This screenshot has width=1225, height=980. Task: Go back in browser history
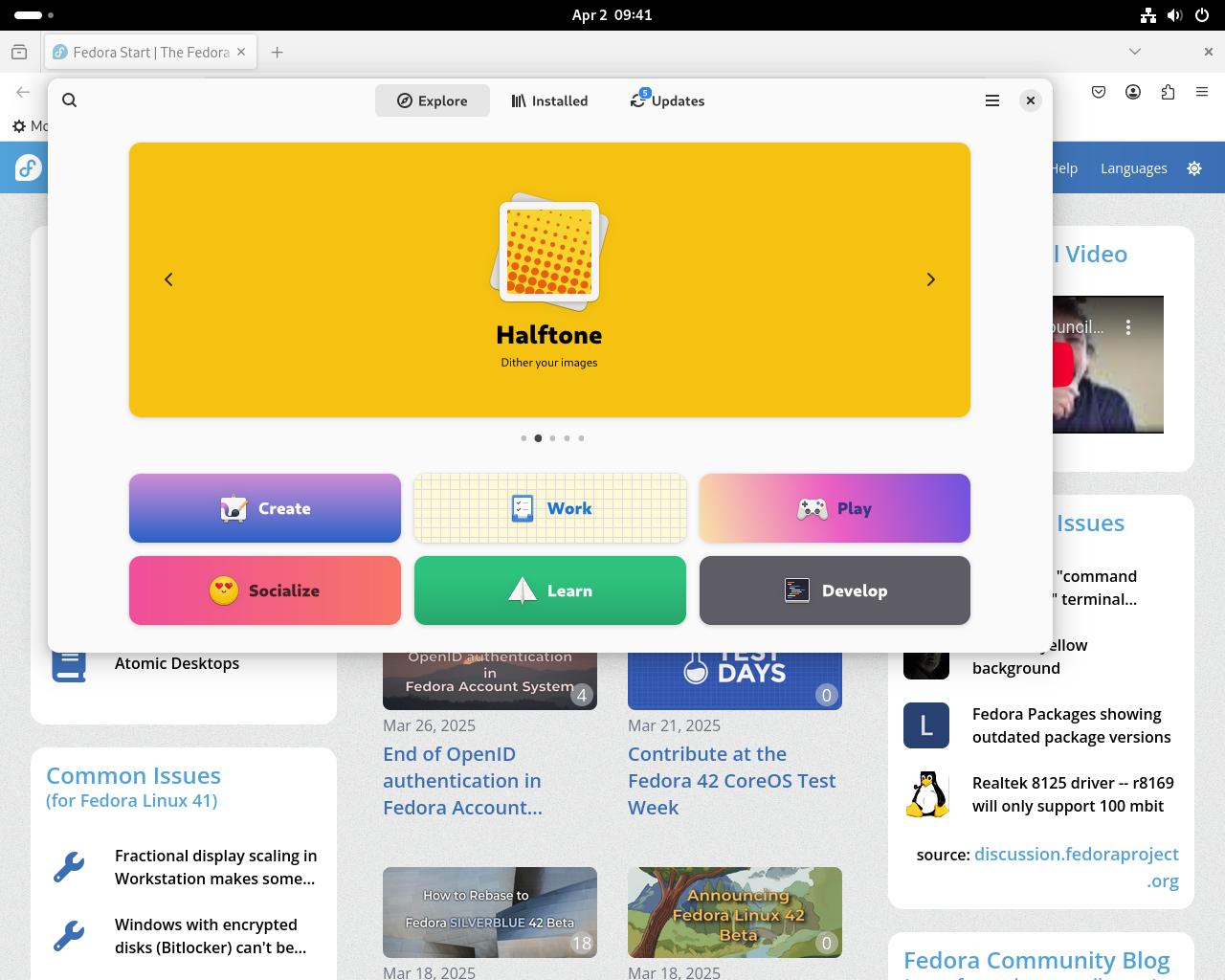[23, 92]
